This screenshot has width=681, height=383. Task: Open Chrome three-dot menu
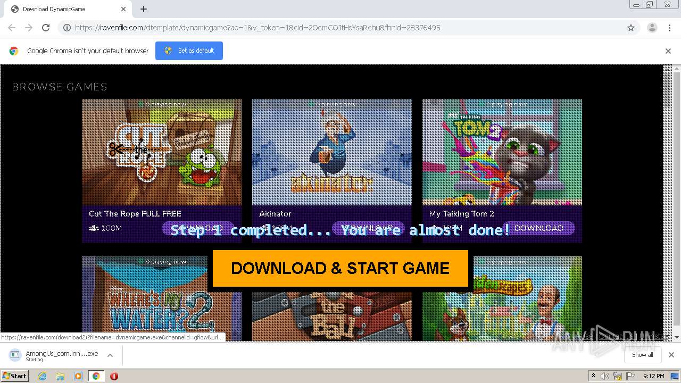669,28
